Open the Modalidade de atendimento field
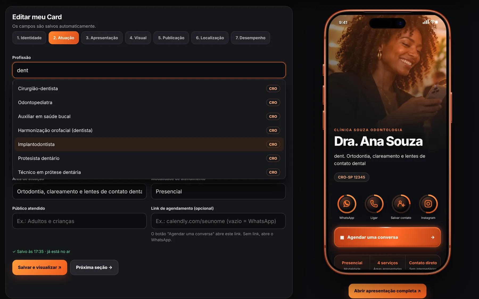The width and height of the screenshot is (479, 299). [x=218, y=191]
